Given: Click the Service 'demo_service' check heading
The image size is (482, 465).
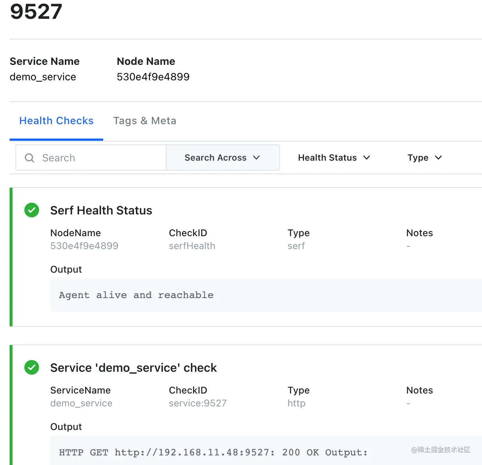Looking at the screenshot, I should [133, 368].
